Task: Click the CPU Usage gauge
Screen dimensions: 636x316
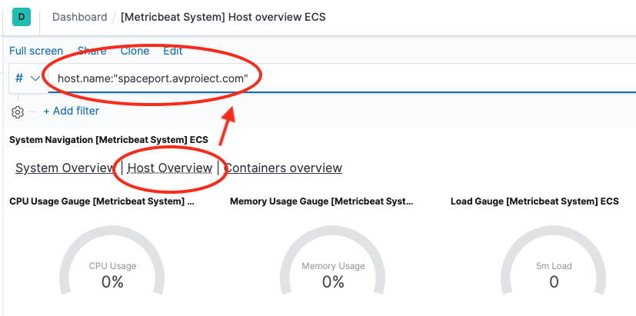Action: (x=112, y=274)
